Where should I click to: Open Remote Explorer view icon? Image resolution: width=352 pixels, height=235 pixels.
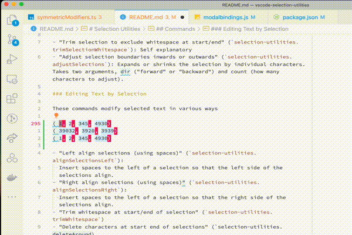pos(12,79)
